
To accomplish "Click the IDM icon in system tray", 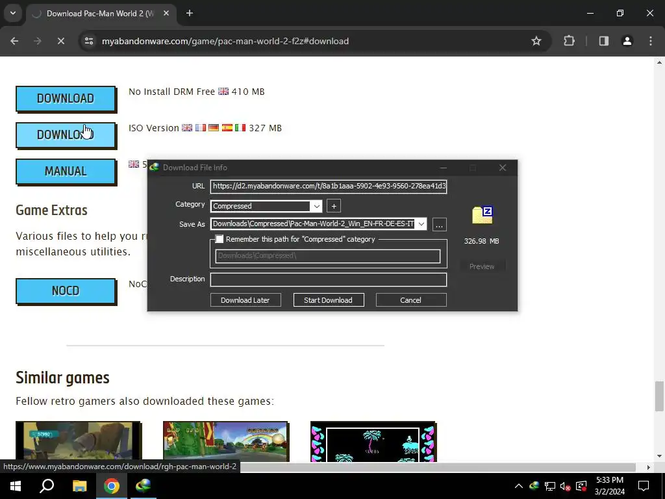I will click(x=534, y=485).
